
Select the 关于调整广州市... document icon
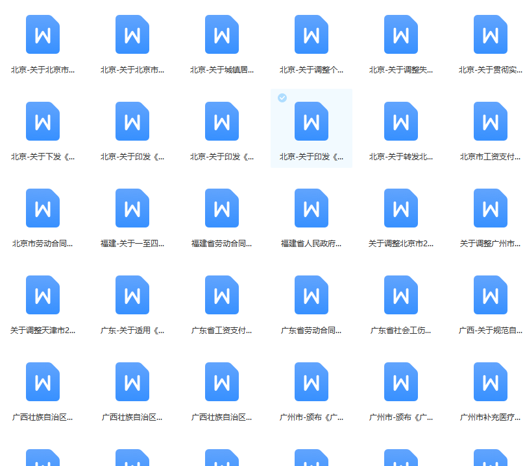[491, 208]
